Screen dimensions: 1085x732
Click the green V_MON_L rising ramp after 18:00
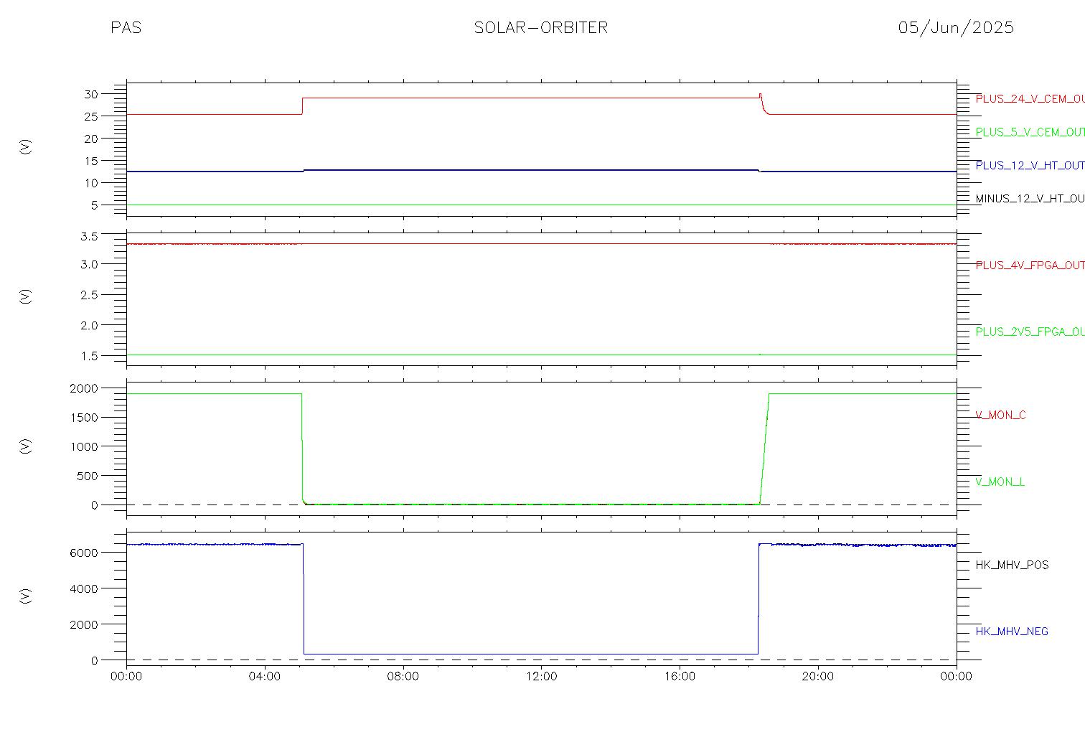764,449
